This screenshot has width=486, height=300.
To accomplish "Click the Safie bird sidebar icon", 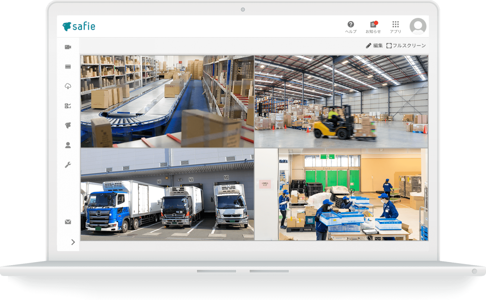I will pos(68,126).
